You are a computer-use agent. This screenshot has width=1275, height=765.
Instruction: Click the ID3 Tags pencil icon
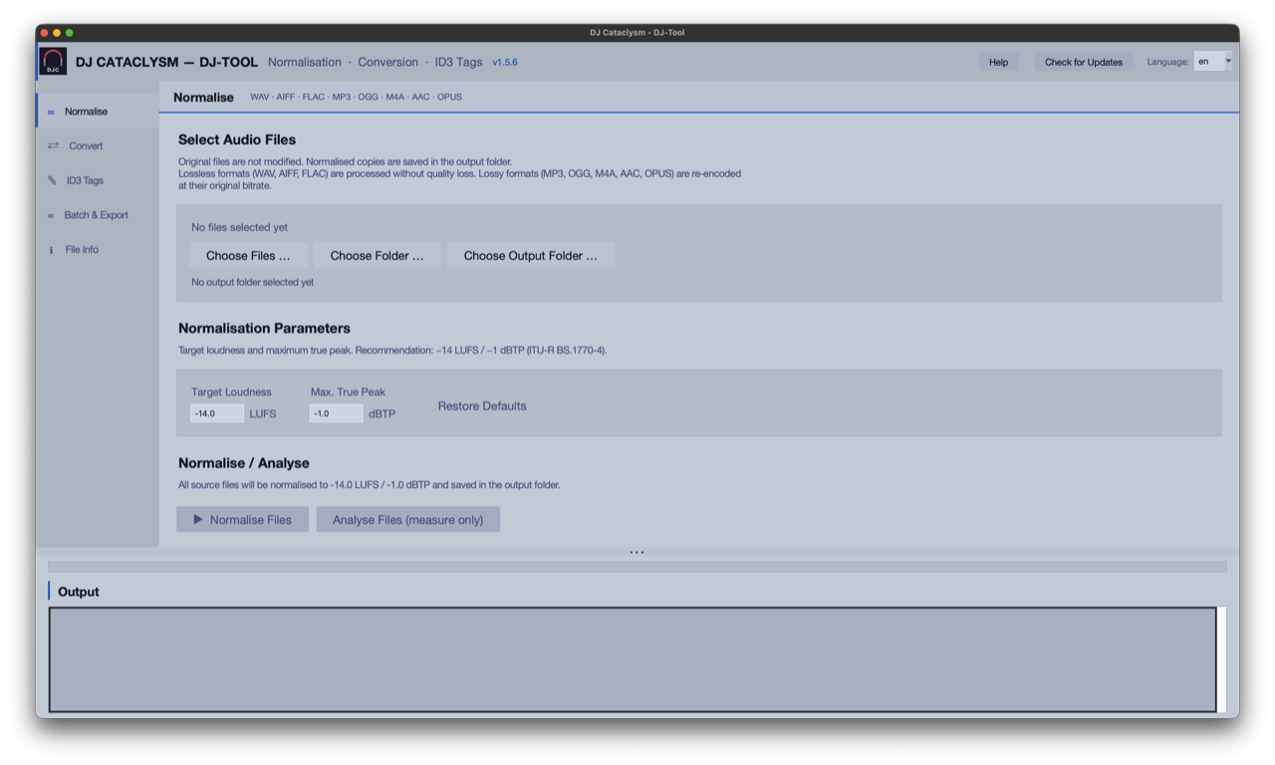click(x=52, y=181)
